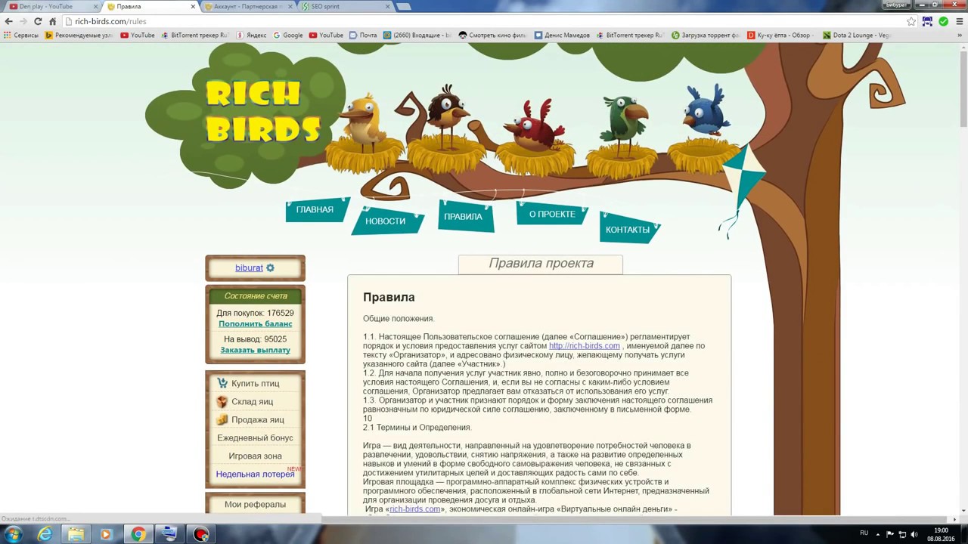Open the Денис Мамедов bookmark
Viewport: 968px width, 544px height.
point(562,35)
